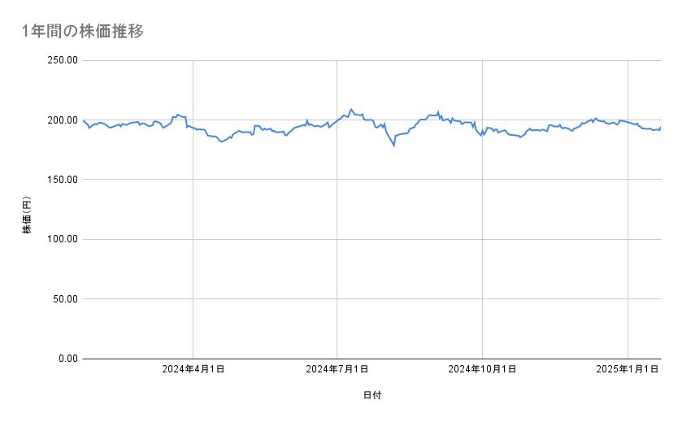The image size is (682, 422).
Task: Select the 2024年7月1日 date label
Action: click(x=337, y=370)
